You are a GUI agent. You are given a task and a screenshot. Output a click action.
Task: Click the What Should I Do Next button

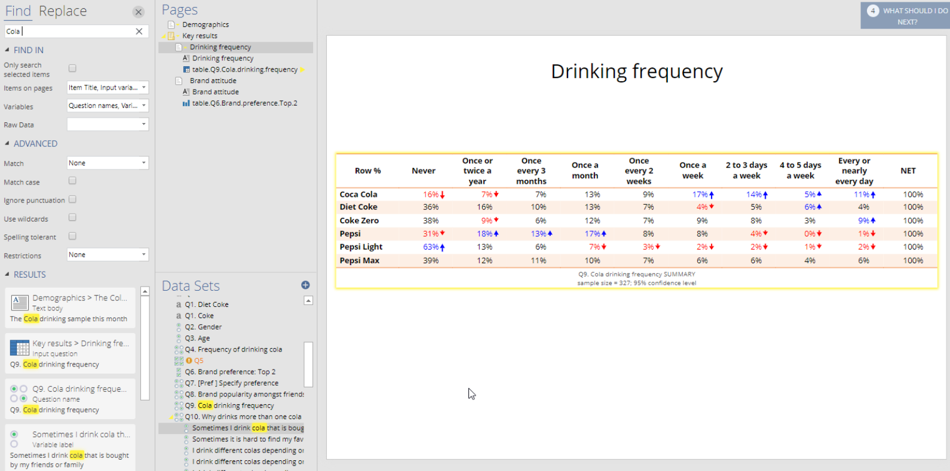[x=905, y=16]
